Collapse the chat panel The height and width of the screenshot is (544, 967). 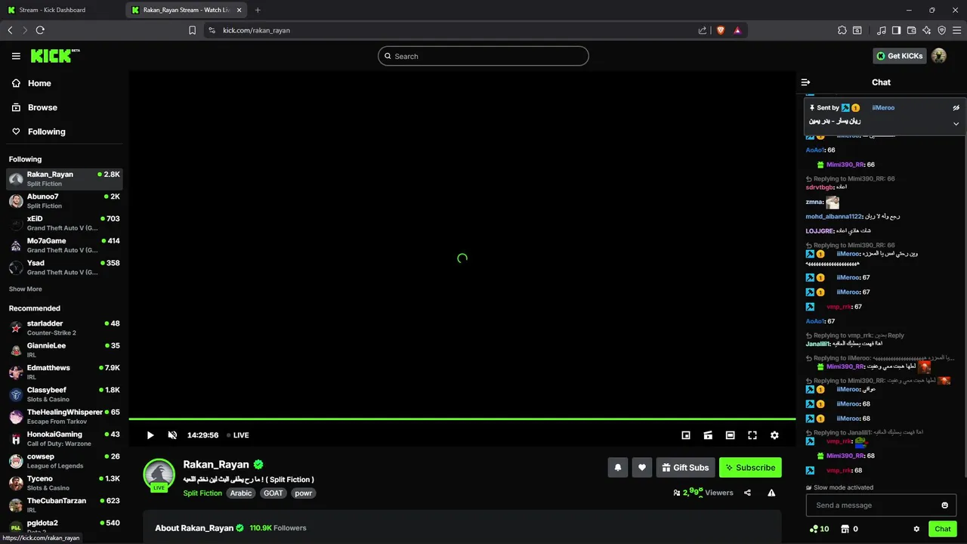click(805, 82)
